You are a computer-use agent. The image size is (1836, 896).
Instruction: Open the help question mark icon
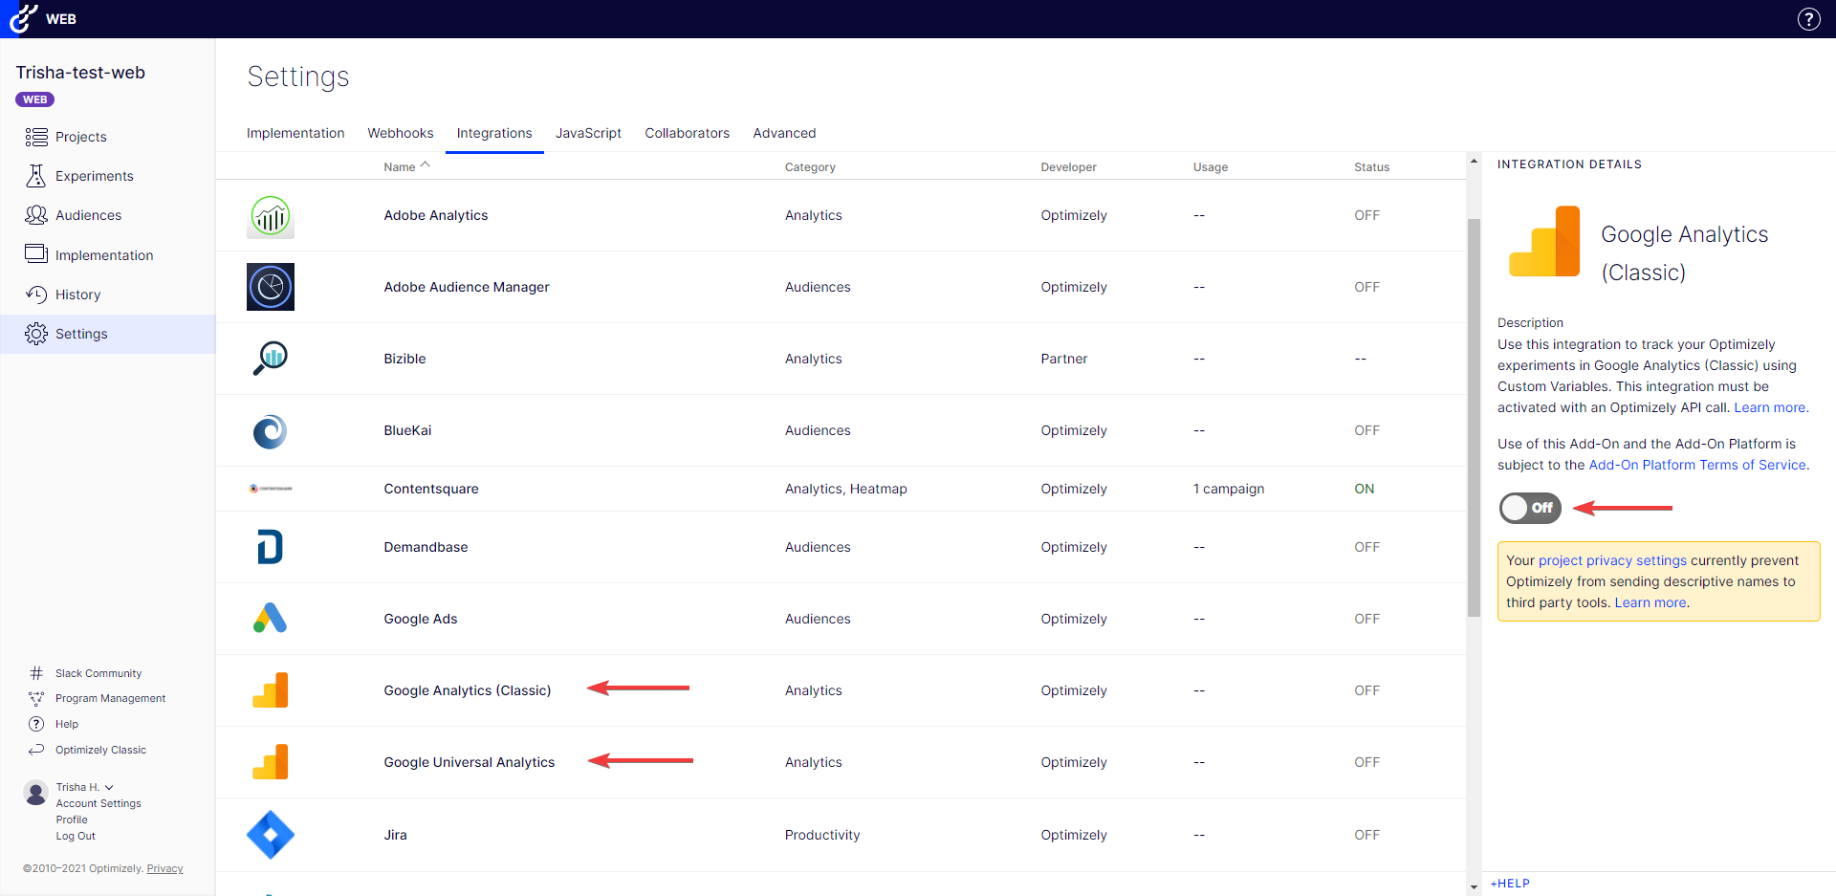1808,19
